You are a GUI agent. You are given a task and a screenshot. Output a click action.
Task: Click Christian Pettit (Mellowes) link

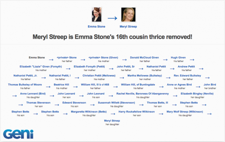point(99,75)
